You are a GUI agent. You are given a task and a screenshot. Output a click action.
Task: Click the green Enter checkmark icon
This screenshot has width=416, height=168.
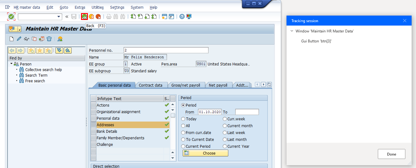[11, 17]
